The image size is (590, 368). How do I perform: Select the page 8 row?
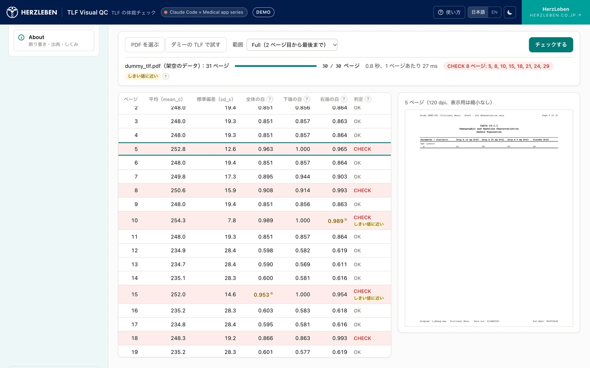coord(254,191)
